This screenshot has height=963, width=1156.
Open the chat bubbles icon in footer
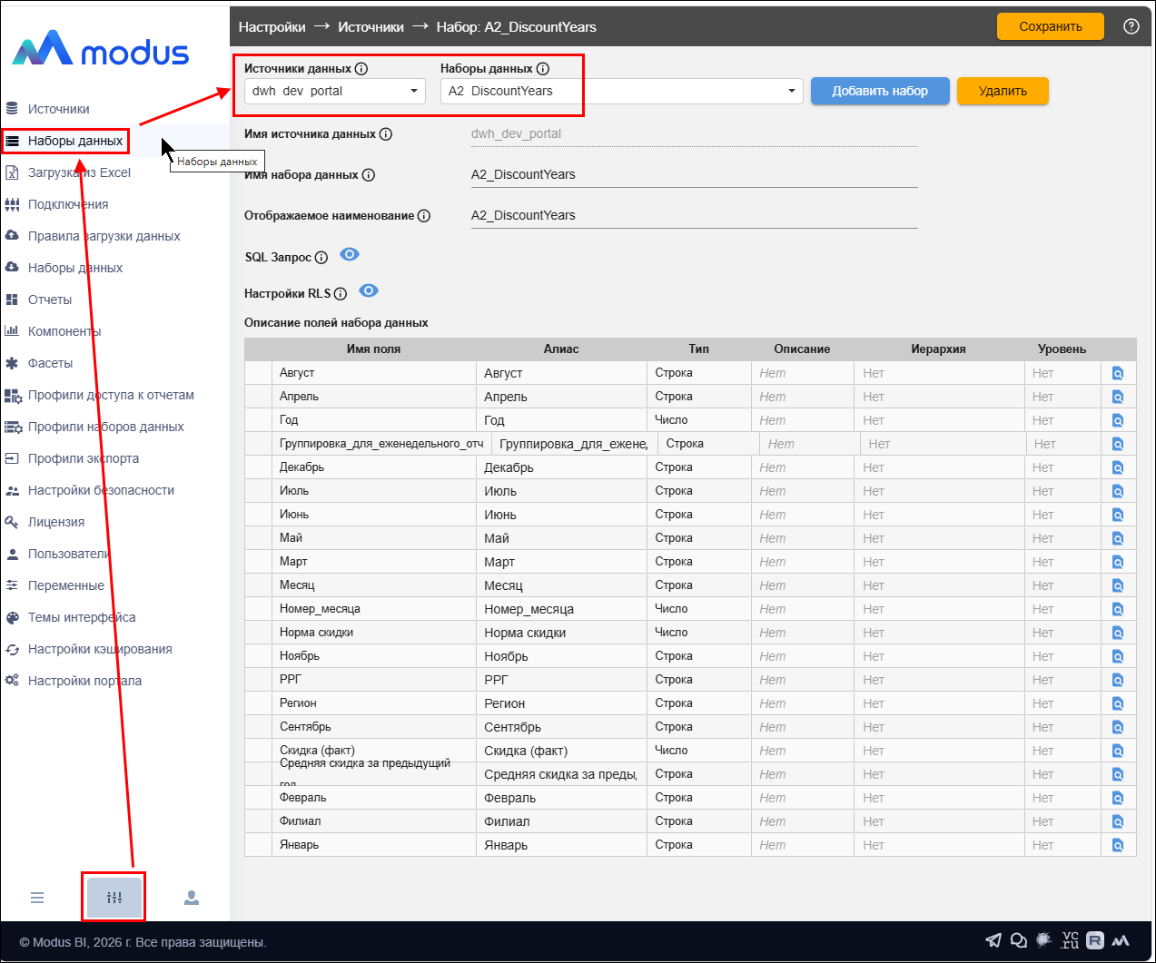(1019, 940)
